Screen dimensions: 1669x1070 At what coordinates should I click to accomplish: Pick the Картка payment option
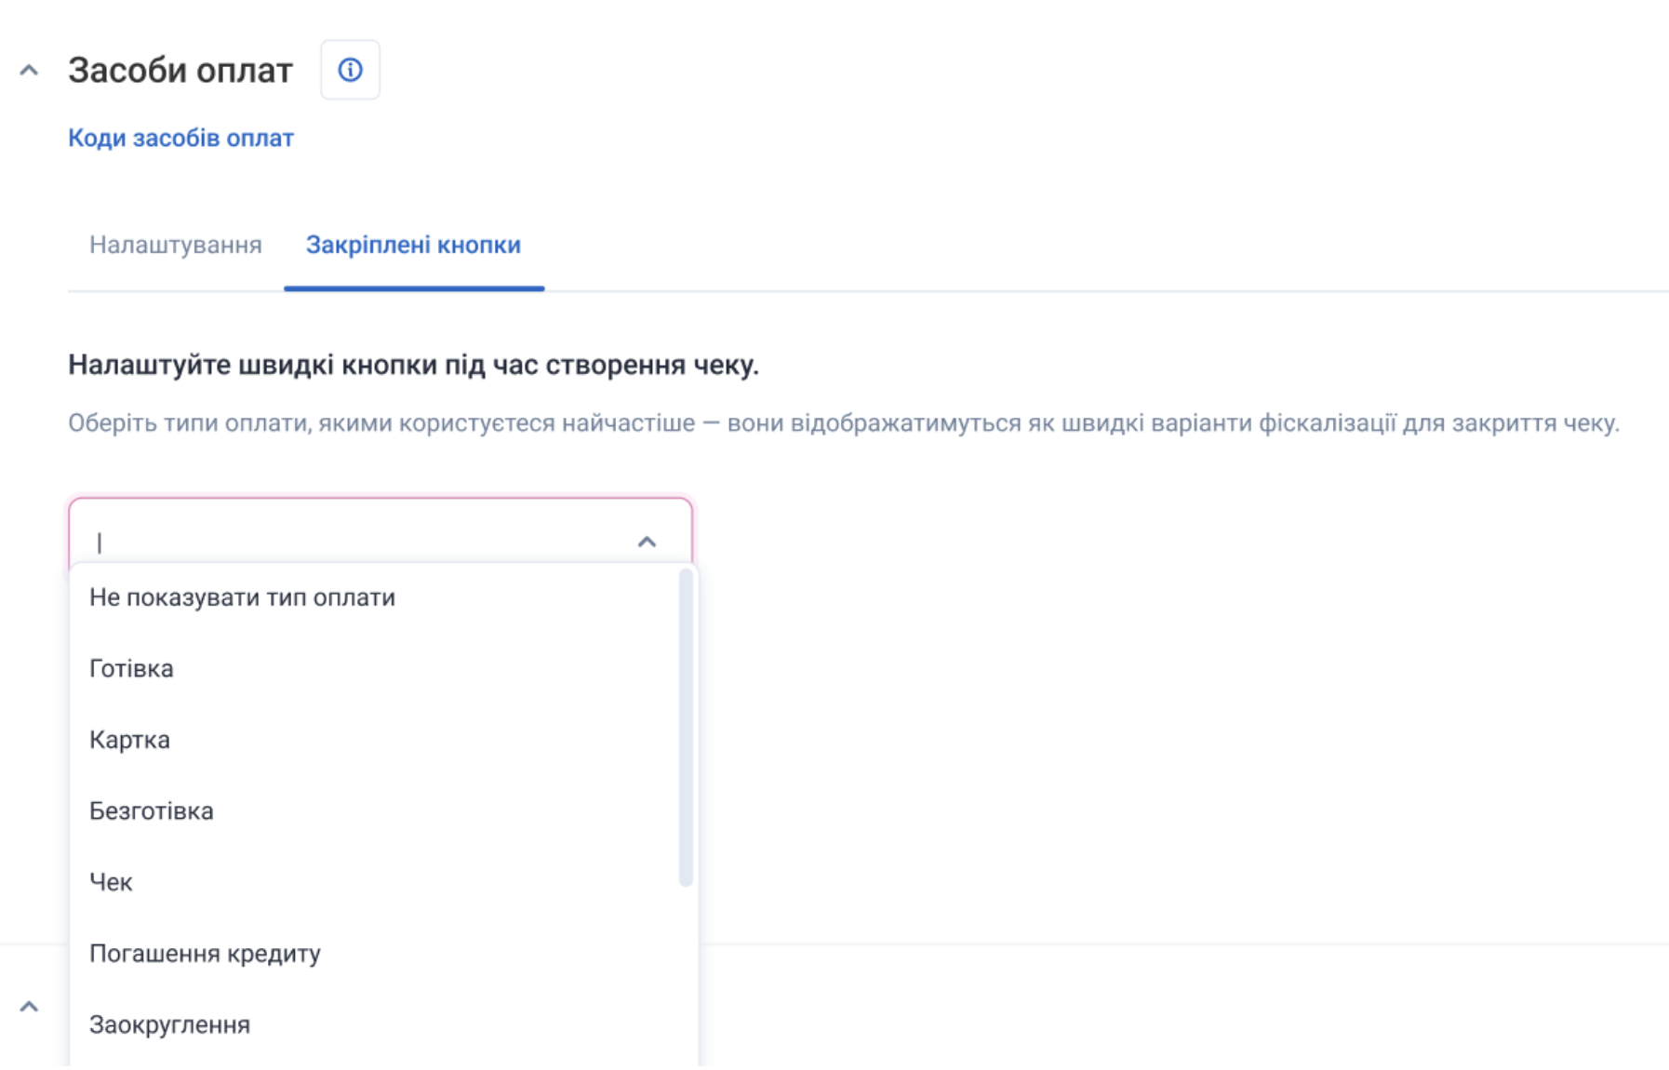coord(129,740)
